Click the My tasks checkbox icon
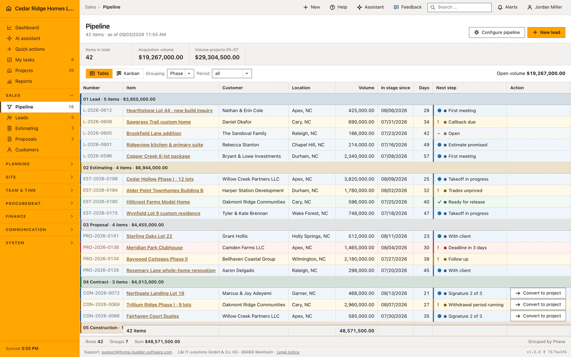571x357 pixels. pos(10,60)
